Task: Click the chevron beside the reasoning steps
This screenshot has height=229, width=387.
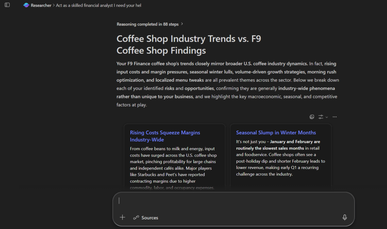Action: 182,24
